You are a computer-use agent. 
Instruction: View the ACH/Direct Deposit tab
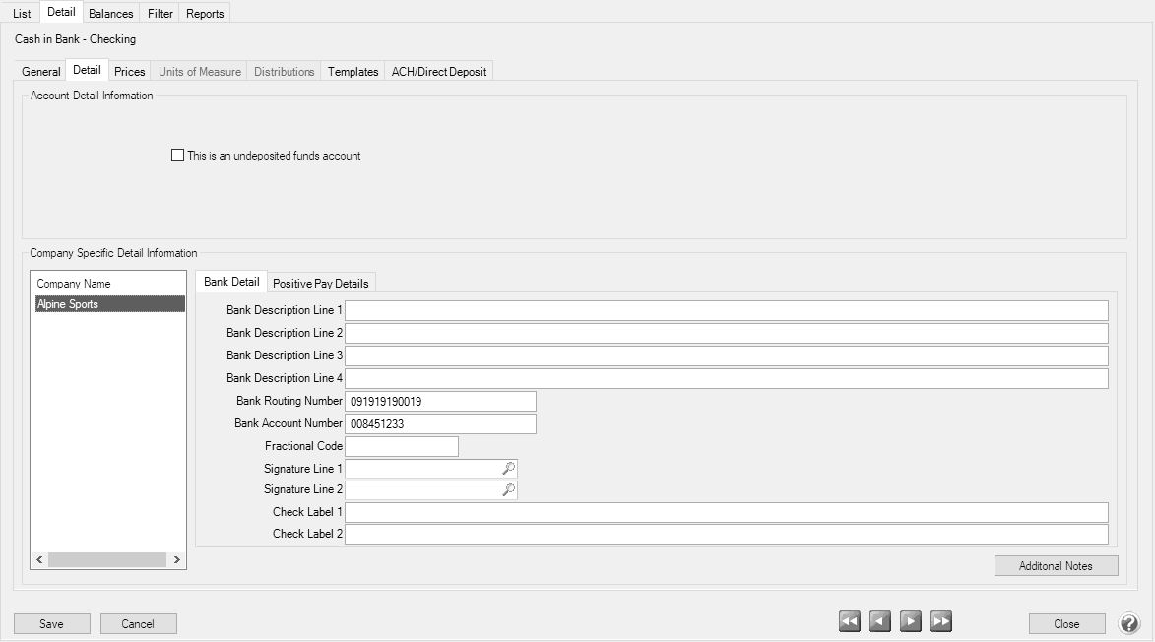(x=439, y=71)
